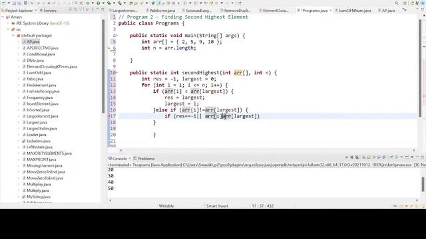Switch to the Problems tab

pyautogui.click(x=144, y=159)
